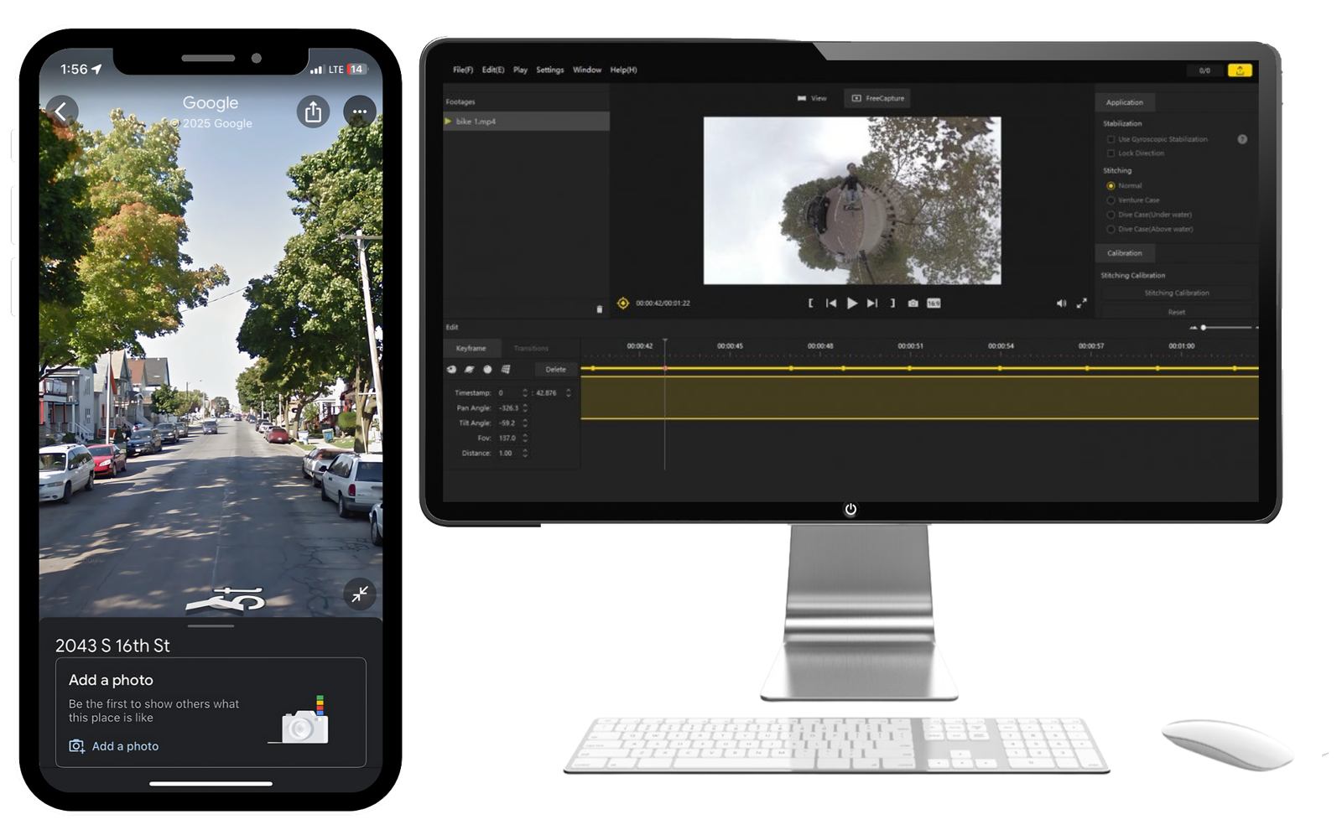
Task: Check the Lock Direction option
Action: pyautogui.click(x=1111, y=153)
